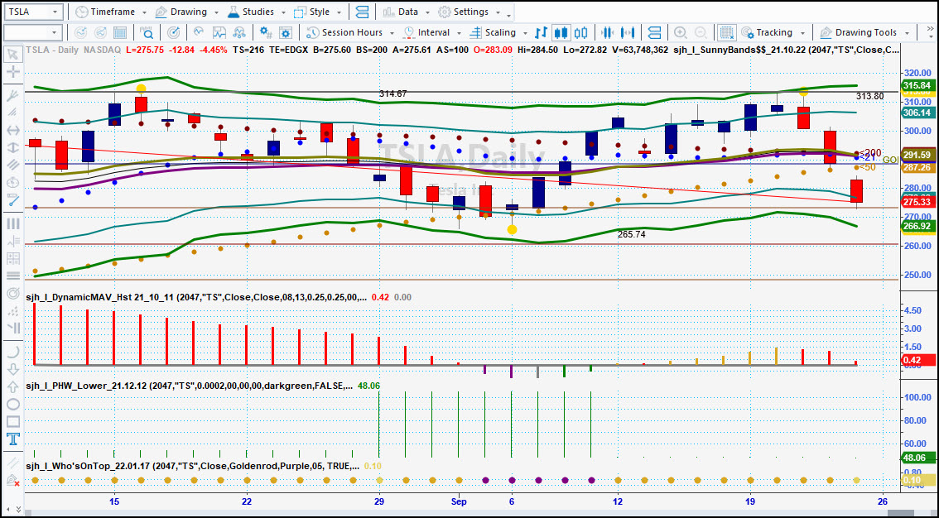Click the olive 291.59 price label

coord(918,154)
